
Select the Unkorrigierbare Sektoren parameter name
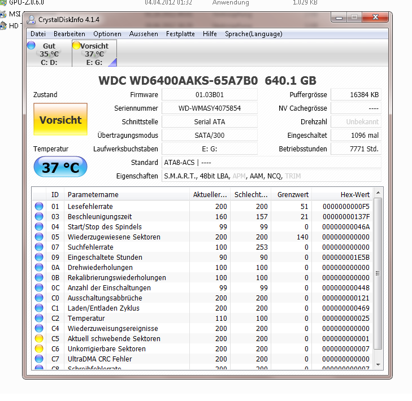point(106,348)
